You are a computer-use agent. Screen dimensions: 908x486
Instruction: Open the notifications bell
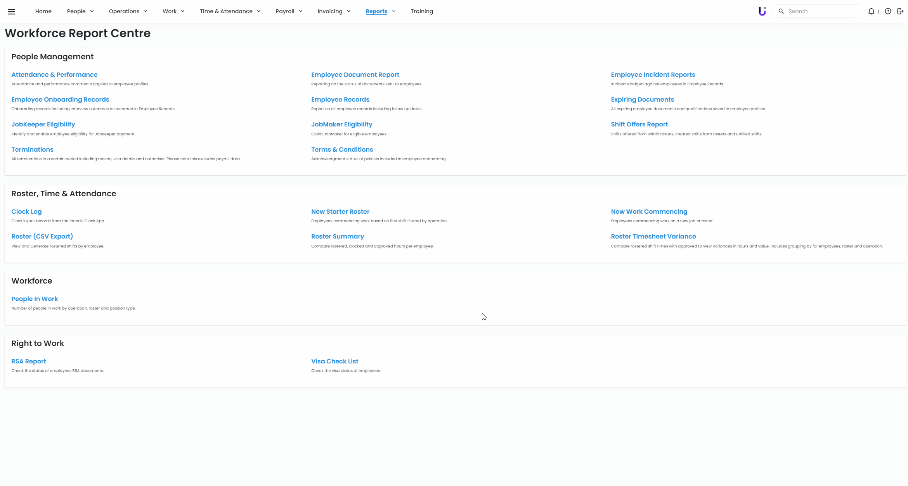(871, 11)
